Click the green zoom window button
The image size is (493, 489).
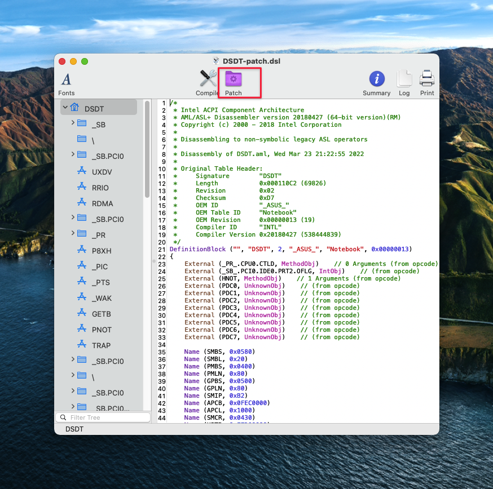(85, 61)
